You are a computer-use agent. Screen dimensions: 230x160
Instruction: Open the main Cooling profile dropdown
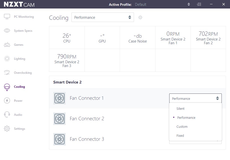pos(103,17)
